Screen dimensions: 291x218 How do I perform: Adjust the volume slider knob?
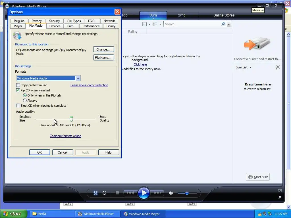click(x=187, y=193)
